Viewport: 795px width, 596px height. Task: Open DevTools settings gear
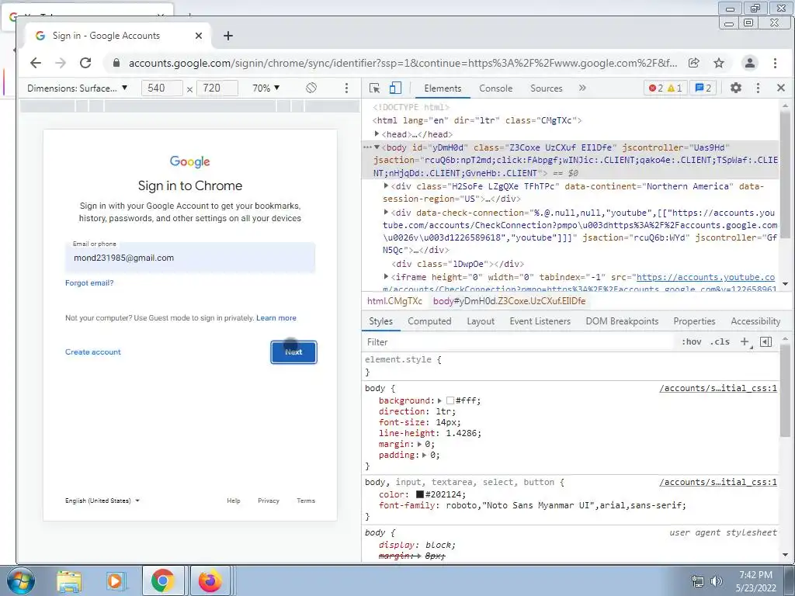tap(736, 88)
